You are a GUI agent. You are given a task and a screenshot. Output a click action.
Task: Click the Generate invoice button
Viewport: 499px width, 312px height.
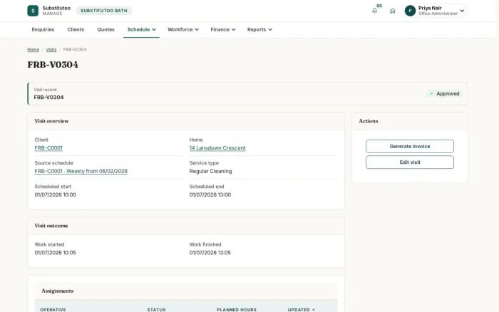[x=410, y=146]
